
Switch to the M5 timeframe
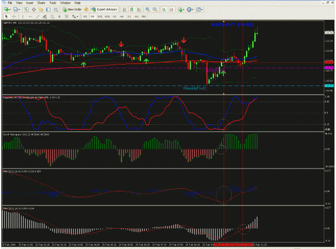(92, 17)
